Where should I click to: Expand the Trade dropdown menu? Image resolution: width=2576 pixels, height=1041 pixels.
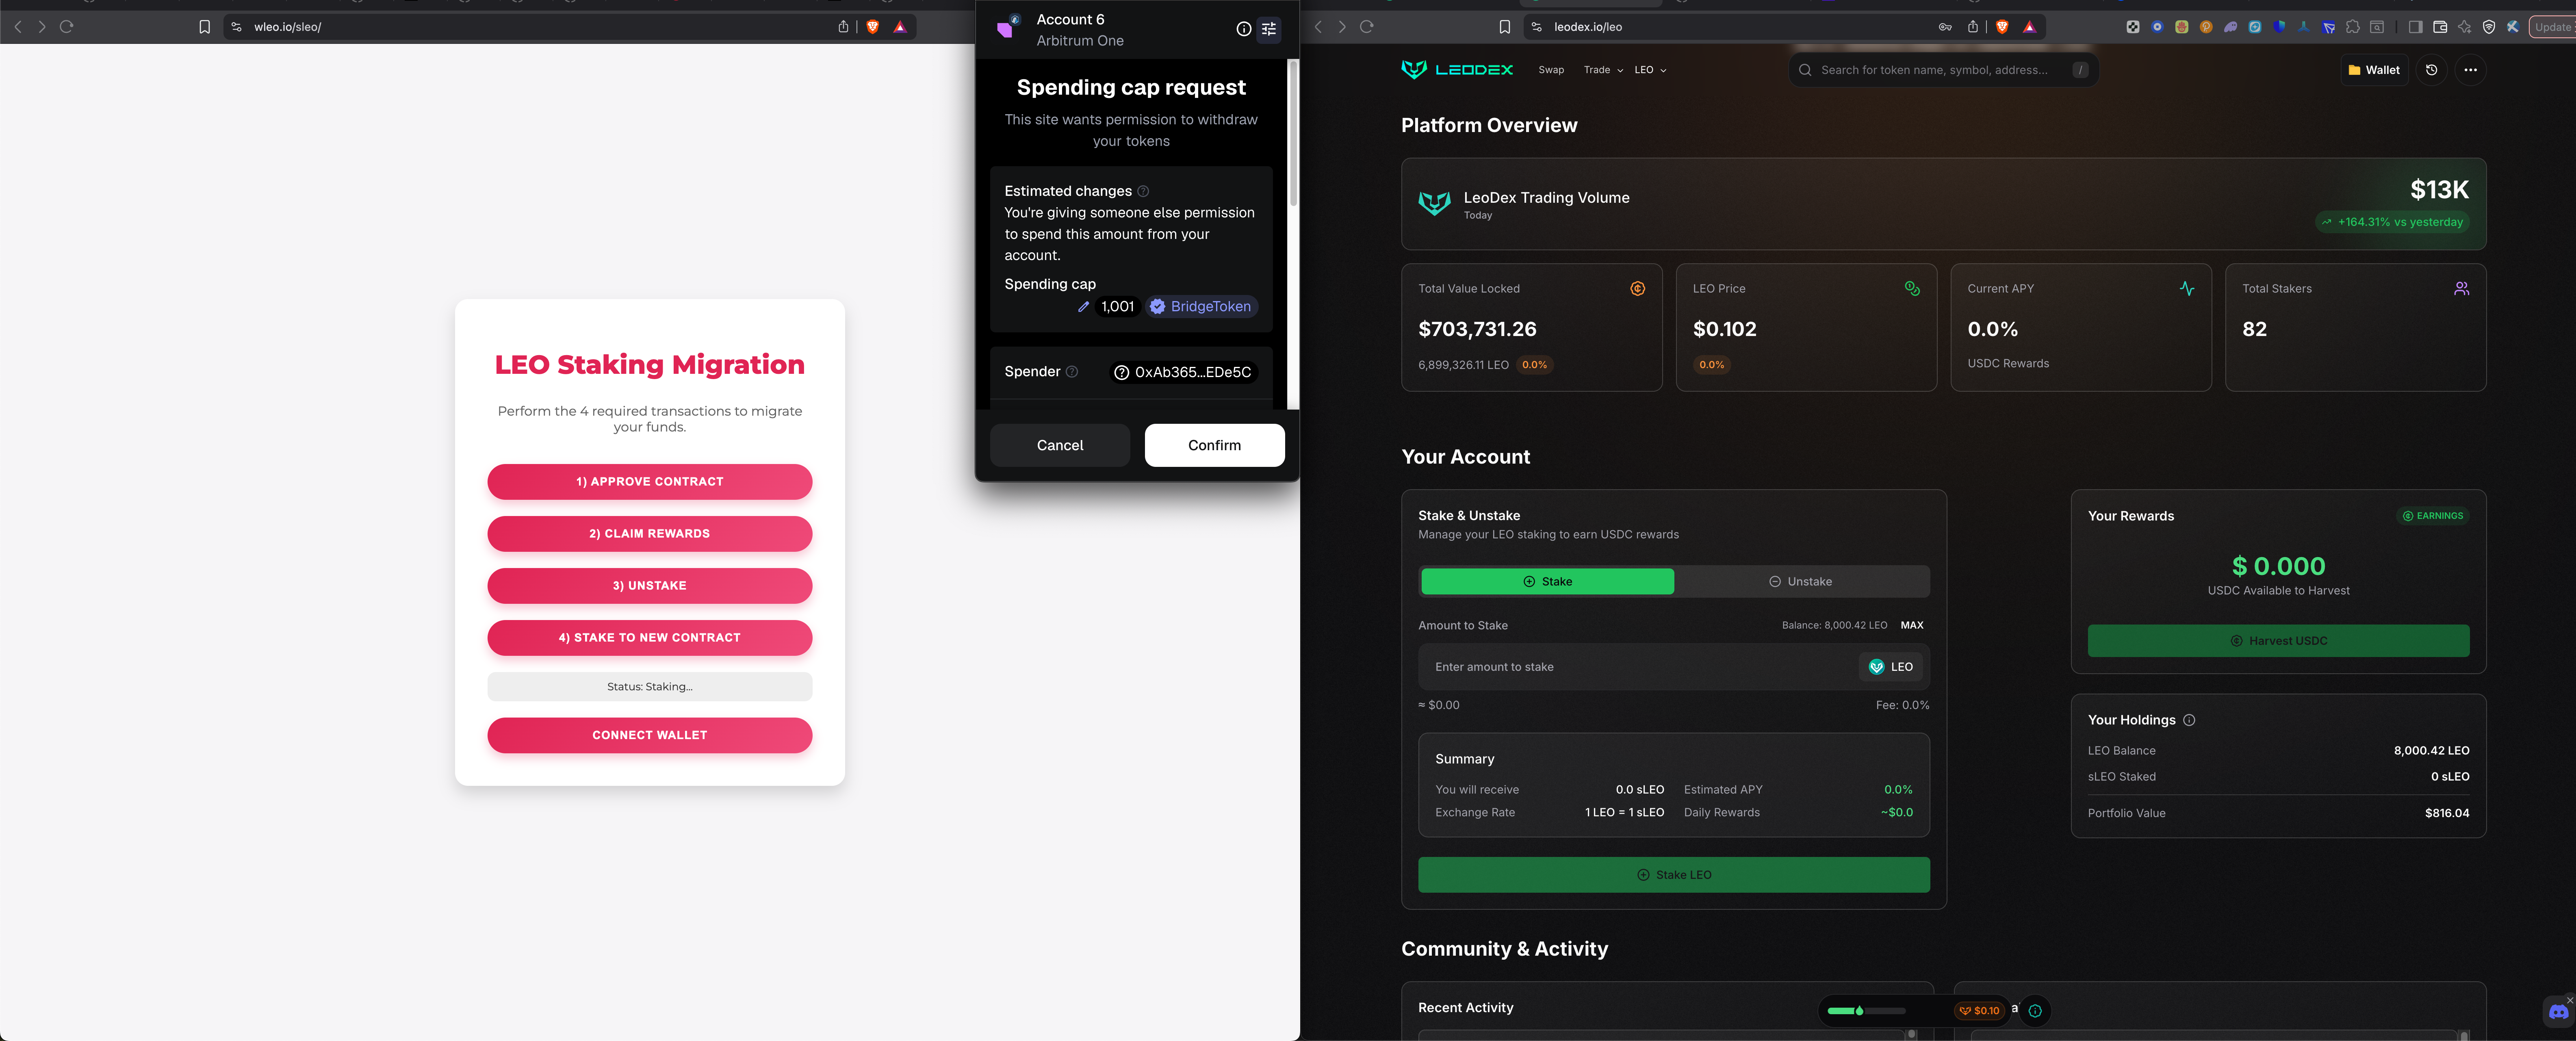(1602, 70)
